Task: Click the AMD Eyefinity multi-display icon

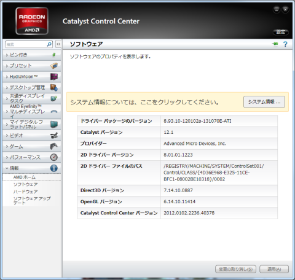Action: (x=54, y=112)
